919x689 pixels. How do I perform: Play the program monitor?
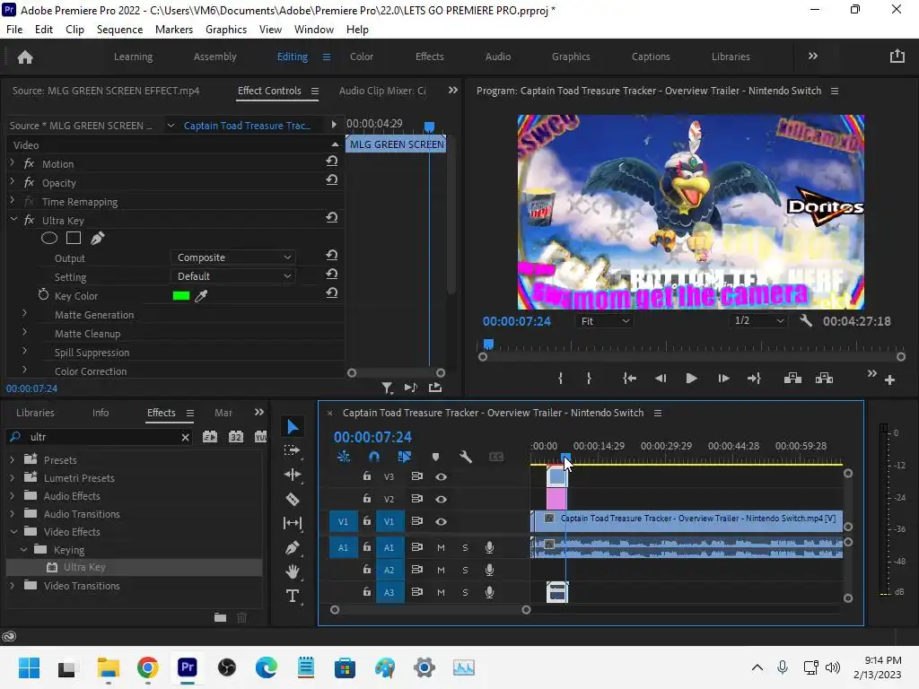point(691,379)
